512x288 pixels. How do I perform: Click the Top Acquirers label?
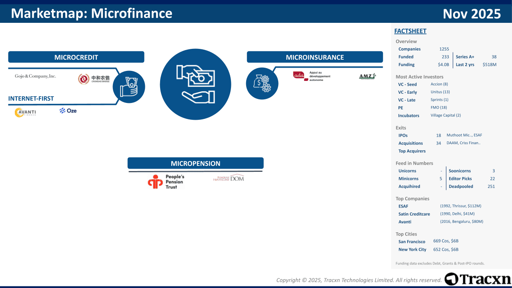[x=412, y=151]
